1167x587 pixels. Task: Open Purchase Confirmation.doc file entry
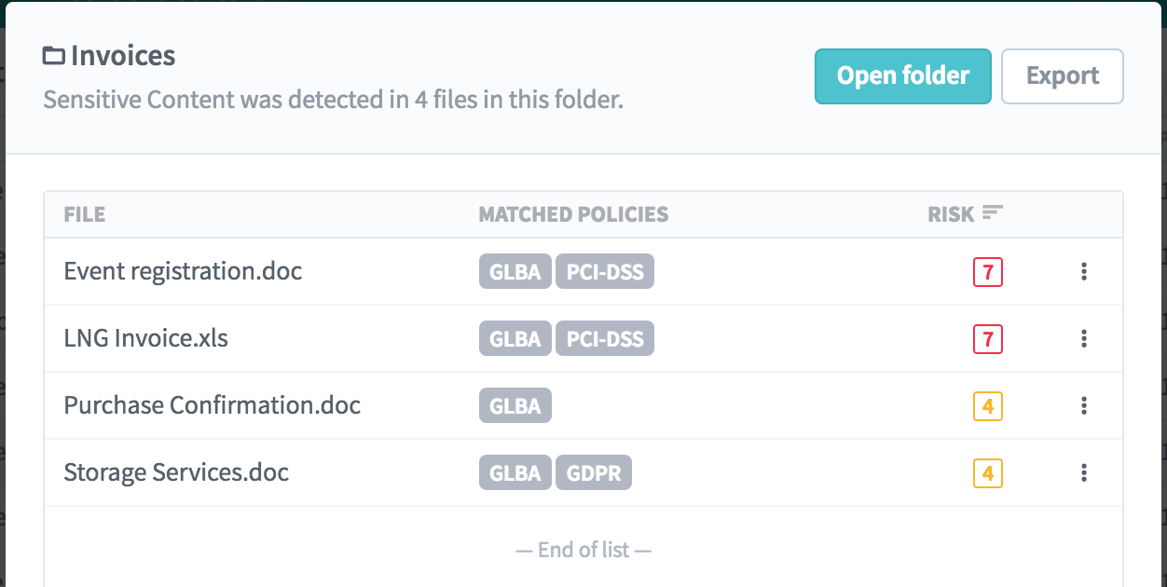point(212,405)
